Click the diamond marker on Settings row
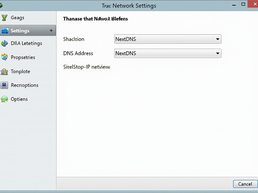This screenshot has height=193, width=258. pos(51,30)
